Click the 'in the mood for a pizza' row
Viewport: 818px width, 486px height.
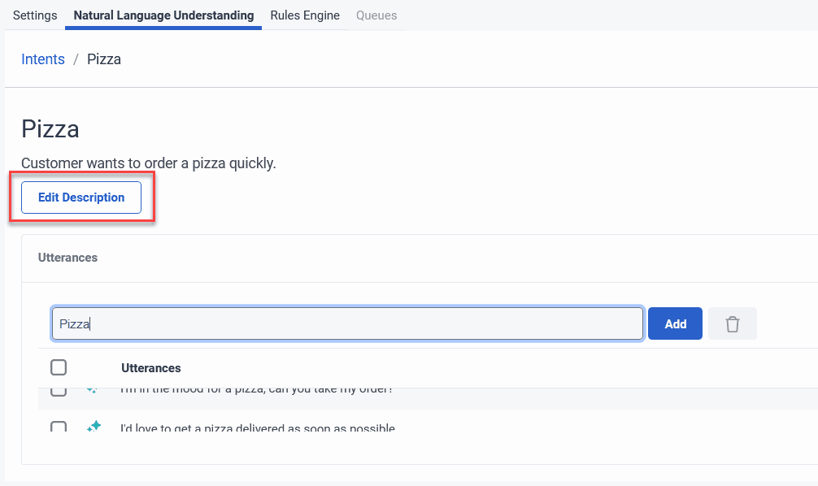(257, 391)
